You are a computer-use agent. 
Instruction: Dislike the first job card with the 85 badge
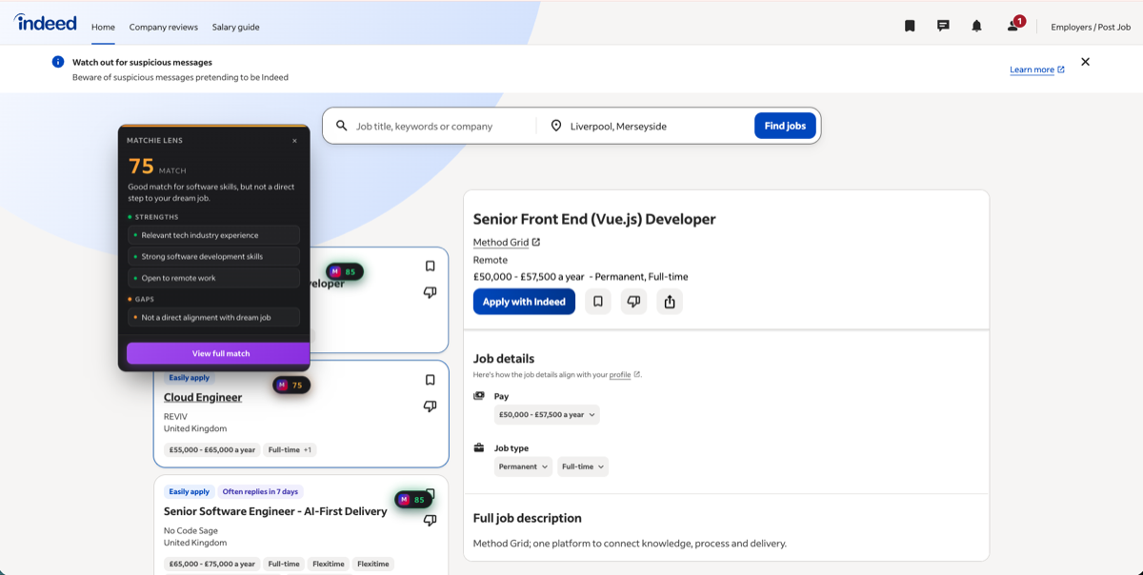430,292
